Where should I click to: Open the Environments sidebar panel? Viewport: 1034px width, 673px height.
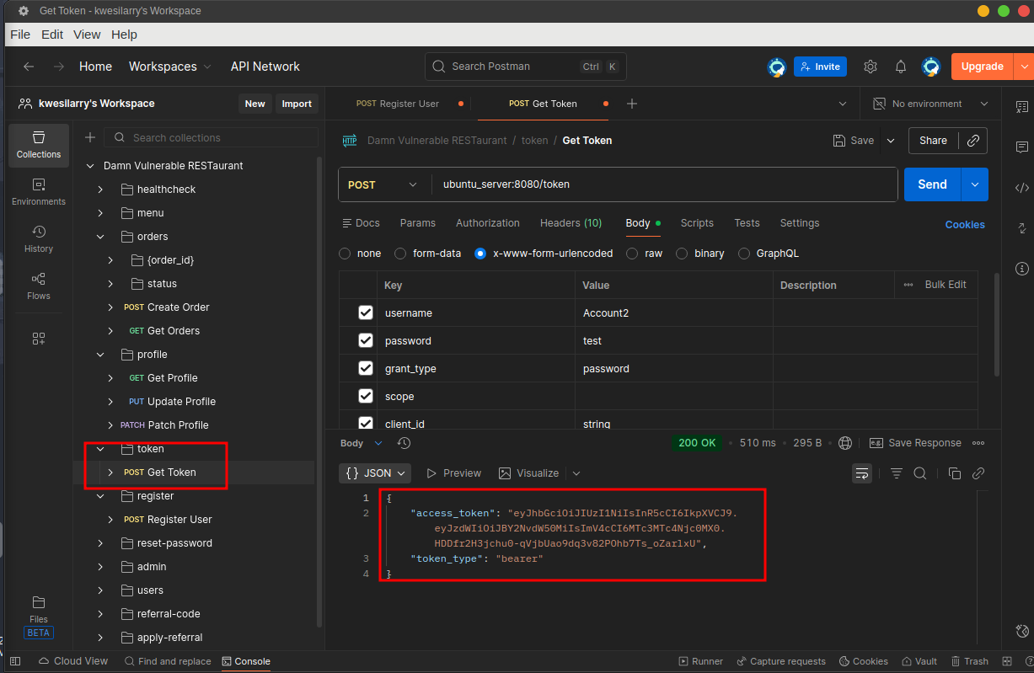38,192
